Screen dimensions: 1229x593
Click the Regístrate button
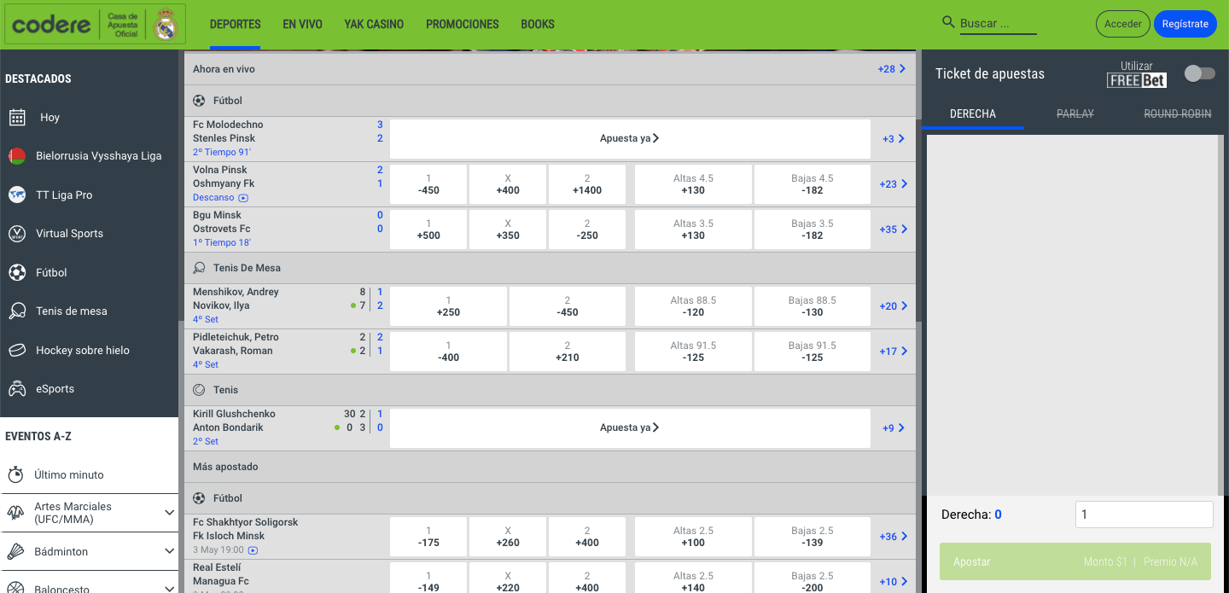point(1185,24)
